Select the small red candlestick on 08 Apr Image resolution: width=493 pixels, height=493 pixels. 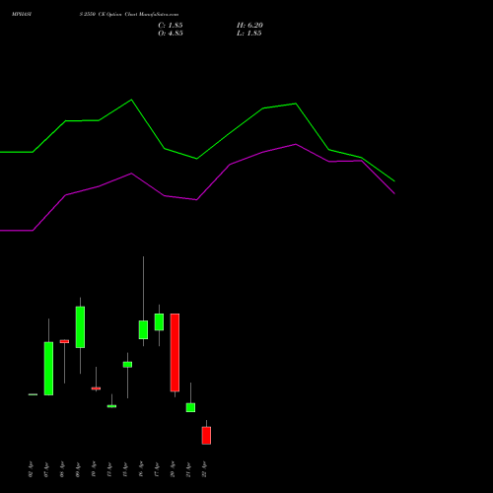[64, 341]
